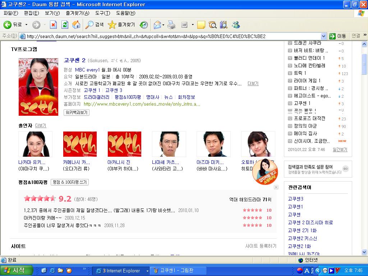Go to the Home page icon
This screenshot has height=276, width=368.
pos(76,25)
